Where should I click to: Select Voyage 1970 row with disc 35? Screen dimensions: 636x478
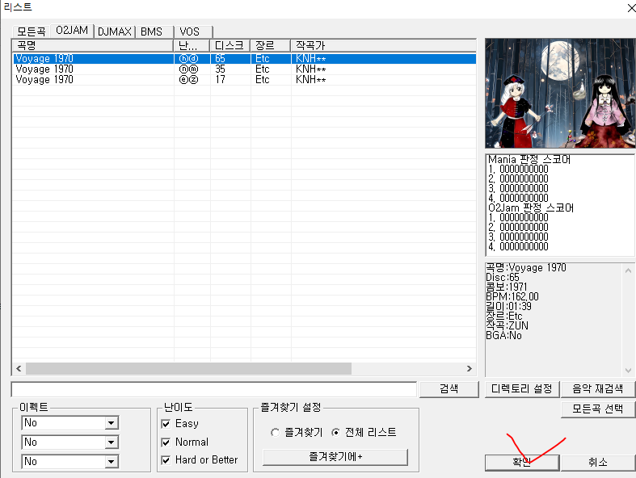point(244,69)
